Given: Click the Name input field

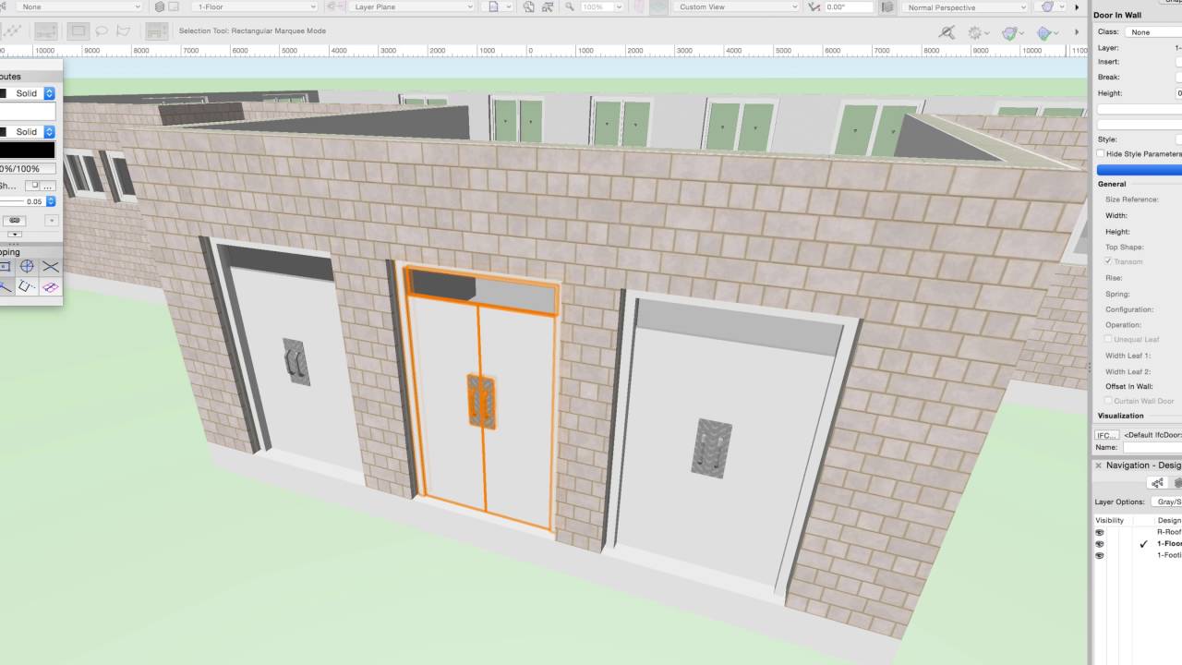Looking at the screenshot, I should (x=1152, y=448).
